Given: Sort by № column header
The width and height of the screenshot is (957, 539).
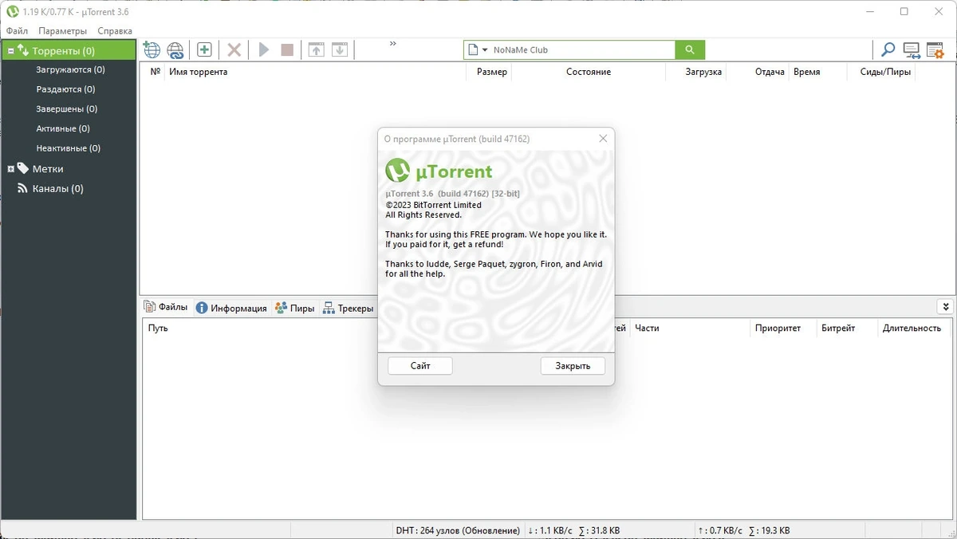Looking at the screenshot, I should click(156, 72).
